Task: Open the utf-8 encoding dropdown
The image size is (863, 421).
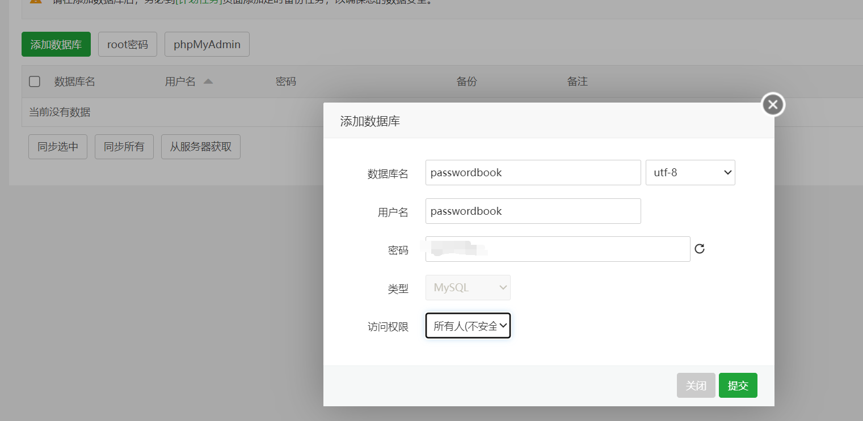Action: click(691, 173)
